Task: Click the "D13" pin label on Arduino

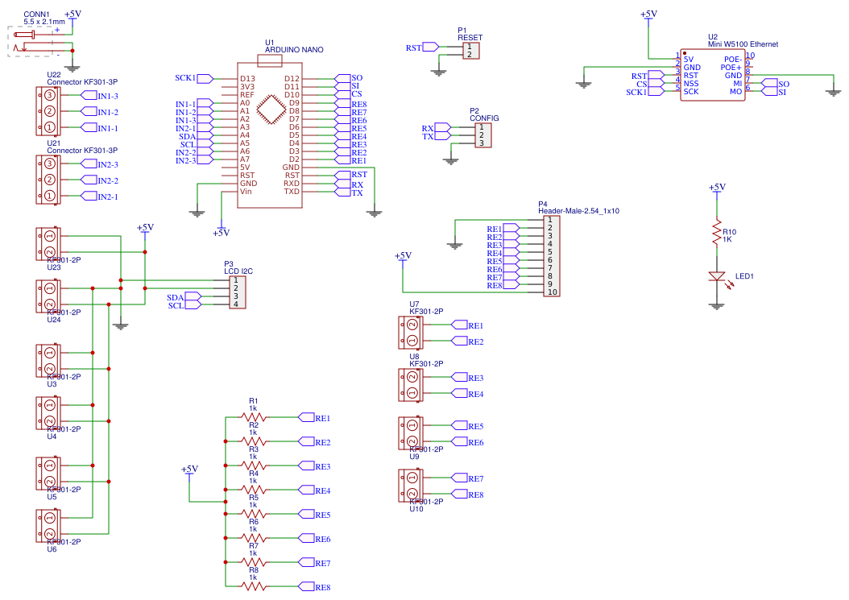Action: (247, 79)
